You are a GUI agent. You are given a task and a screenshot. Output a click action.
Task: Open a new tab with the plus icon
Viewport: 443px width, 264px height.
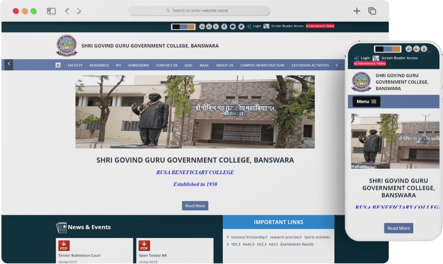[357, 11]
